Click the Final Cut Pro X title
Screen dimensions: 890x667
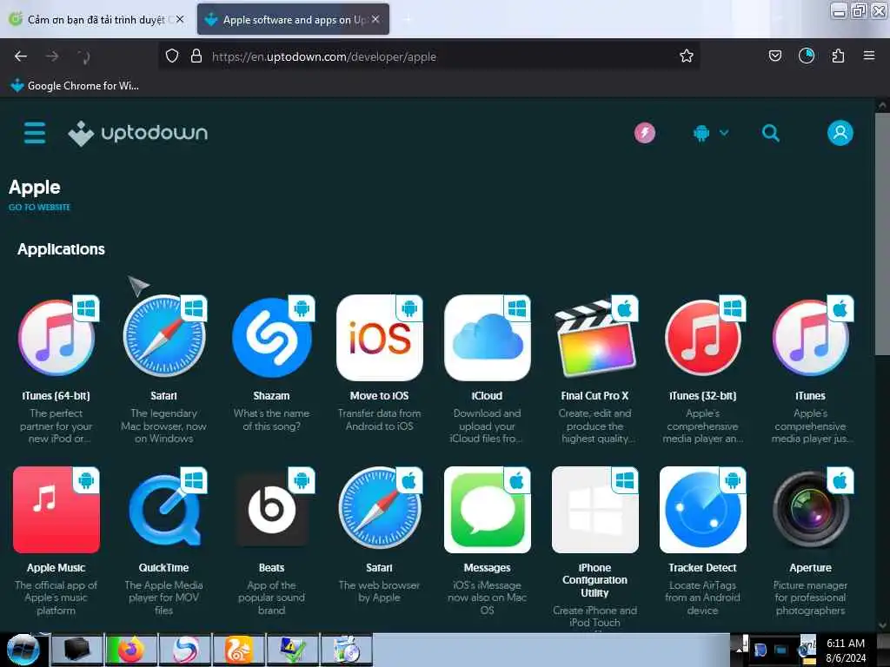[x=594, y=396]
